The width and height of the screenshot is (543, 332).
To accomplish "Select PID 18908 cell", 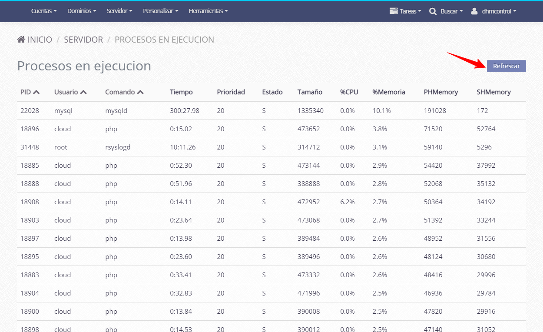I will [30, 202].
